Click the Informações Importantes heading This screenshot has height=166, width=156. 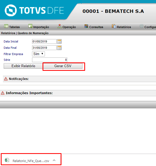pyautogui.click(x=29, y=93)
